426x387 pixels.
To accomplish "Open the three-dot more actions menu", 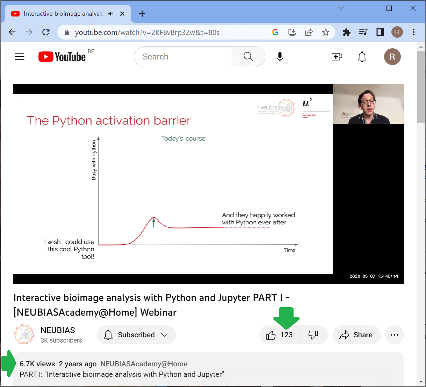I will point(394,335).
